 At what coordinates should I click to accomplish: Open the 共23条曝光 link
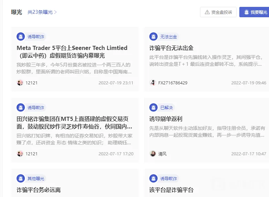42,12
